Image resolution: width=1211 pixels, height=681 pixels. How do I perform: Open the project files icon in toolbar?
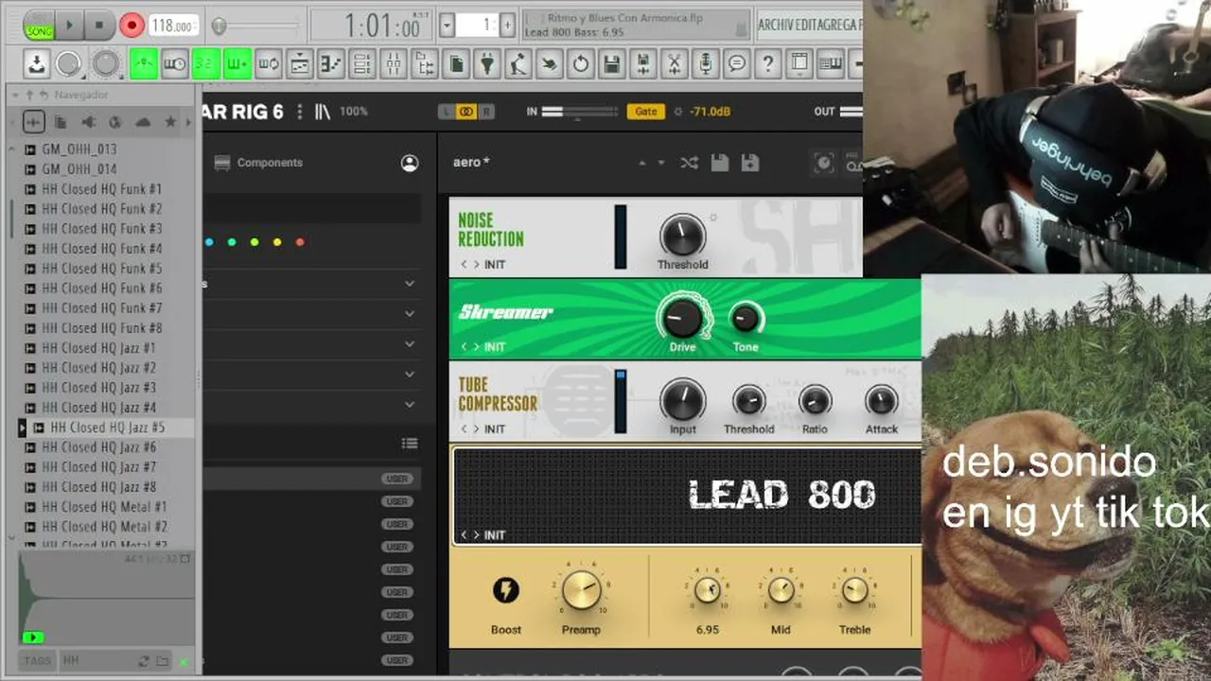click(456, 64)
